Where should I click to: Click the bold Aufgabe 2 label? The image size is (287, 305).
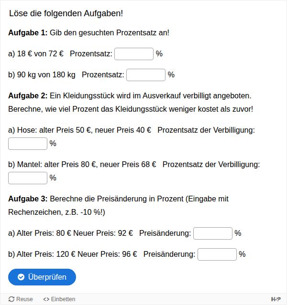tap(28, 96)
